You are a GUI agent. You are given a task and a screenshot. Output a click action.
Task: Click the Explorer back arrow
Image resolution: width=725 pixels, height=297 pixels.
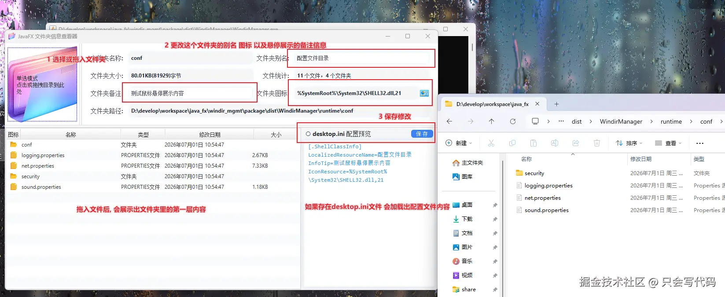pyautogui.click(x=449, y=121)
